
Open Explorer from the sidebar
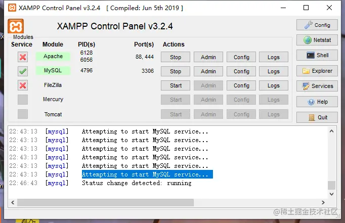[317, 71]
